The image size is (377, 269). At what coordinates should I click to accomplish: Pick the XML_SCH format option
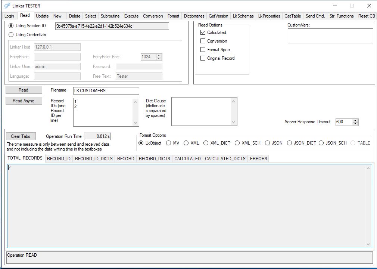pyautogui.click(x=237, y=143)
